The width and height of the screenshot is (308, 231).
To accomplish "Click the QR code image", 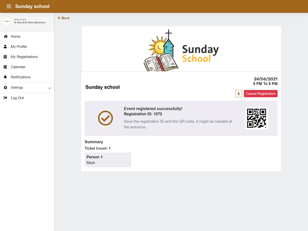I will (257, 118).
